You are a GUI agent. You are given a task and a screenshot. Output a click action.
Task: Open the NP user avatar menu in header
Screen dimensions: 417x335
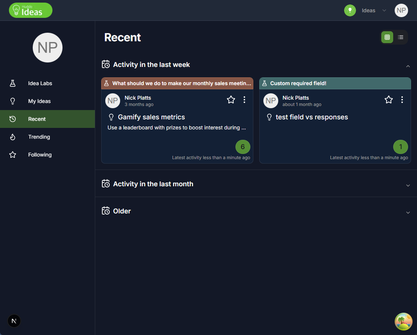[401, 10]
